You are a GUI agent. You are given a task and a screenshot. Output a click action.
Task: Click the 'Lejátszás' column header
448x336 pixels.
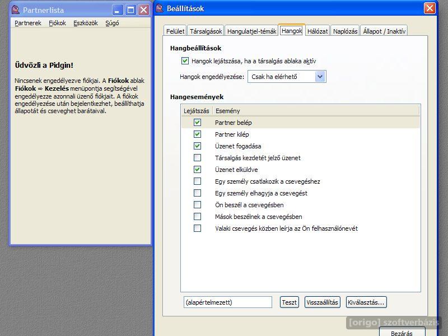click(x=197, y=111)
